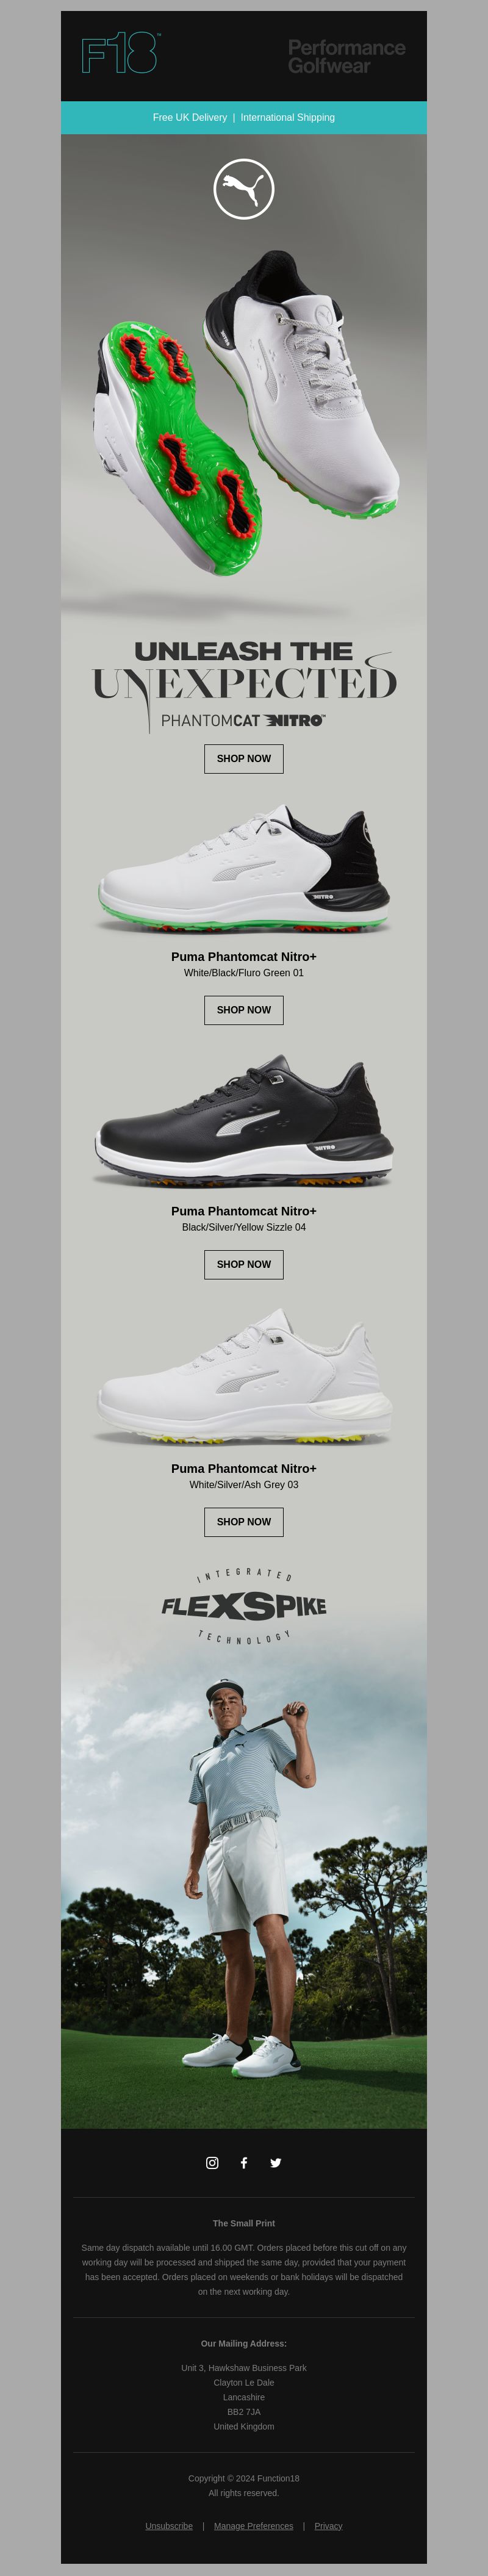Click the F18 logo in the header
Screen dimensions: 488x2576
120,53
